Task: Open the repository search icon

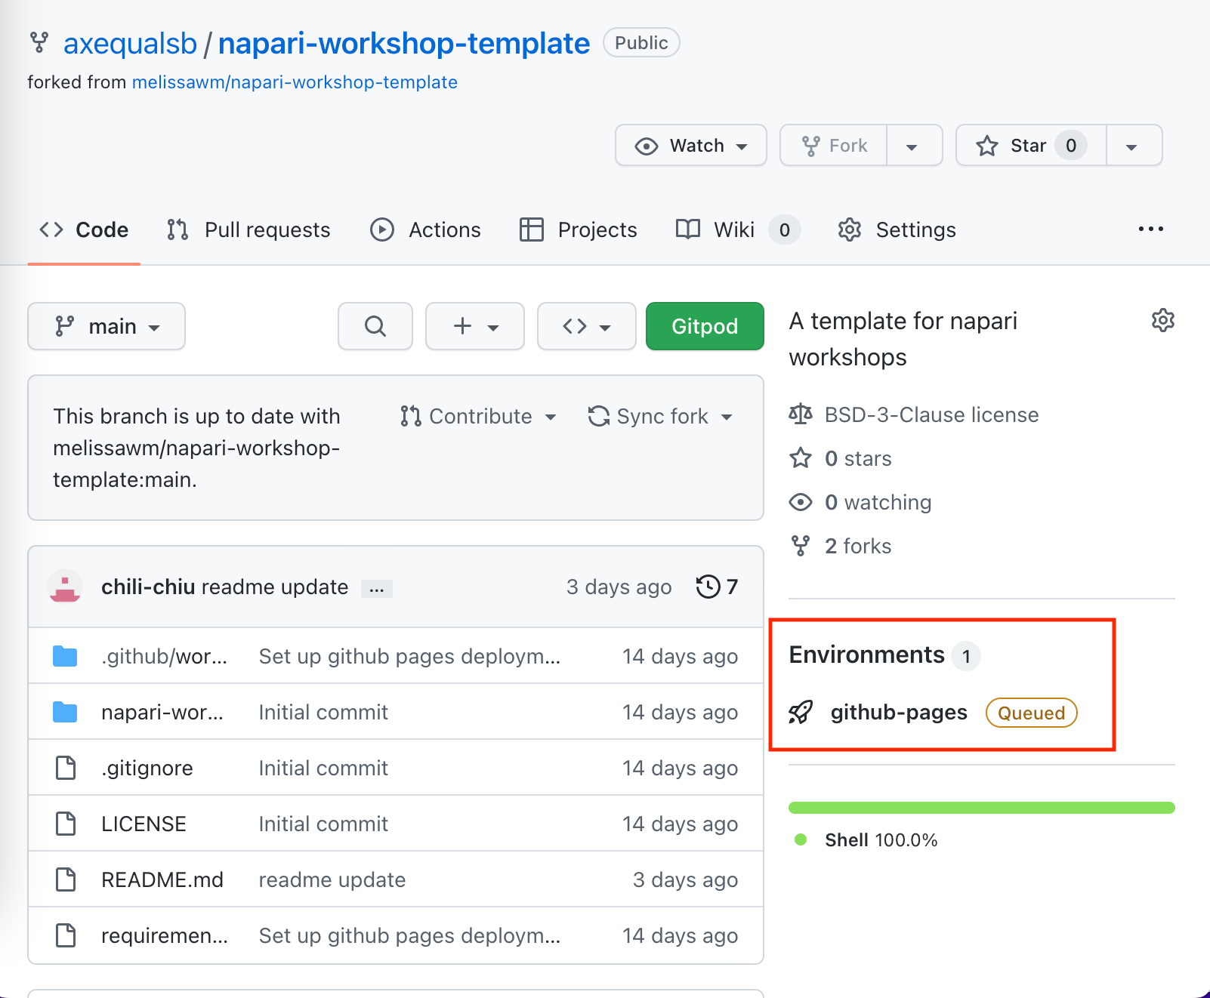Action: coord(375,326)
